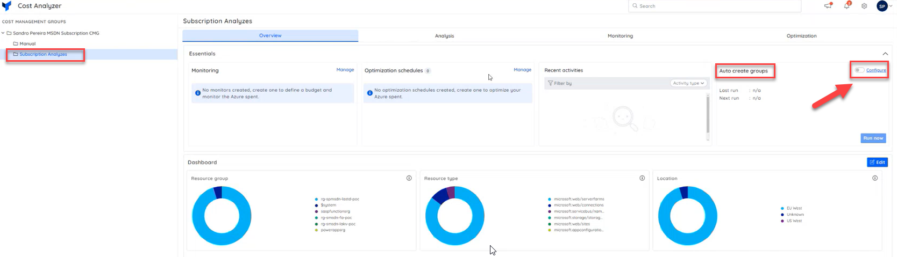The width and height of the screenshot is (897, 257).
Task: Switch to the Analysis tab
Action: pos(444,36)
